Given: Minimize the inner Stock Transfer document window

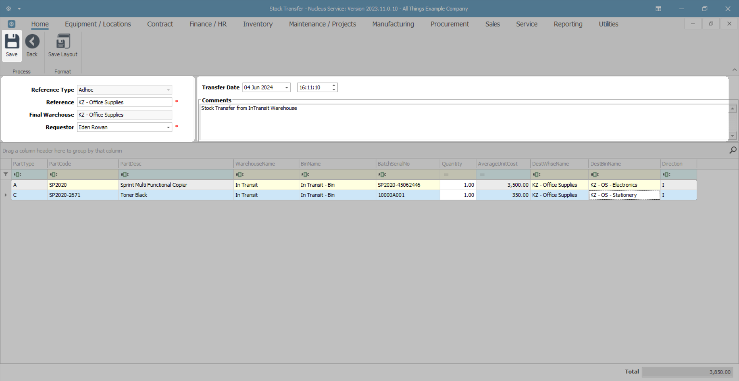Looking at the screenshot, I should point(692,24).
